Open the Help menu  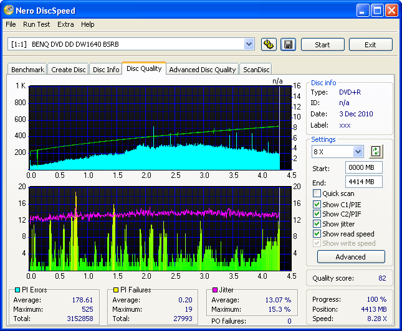coord(88,24)
